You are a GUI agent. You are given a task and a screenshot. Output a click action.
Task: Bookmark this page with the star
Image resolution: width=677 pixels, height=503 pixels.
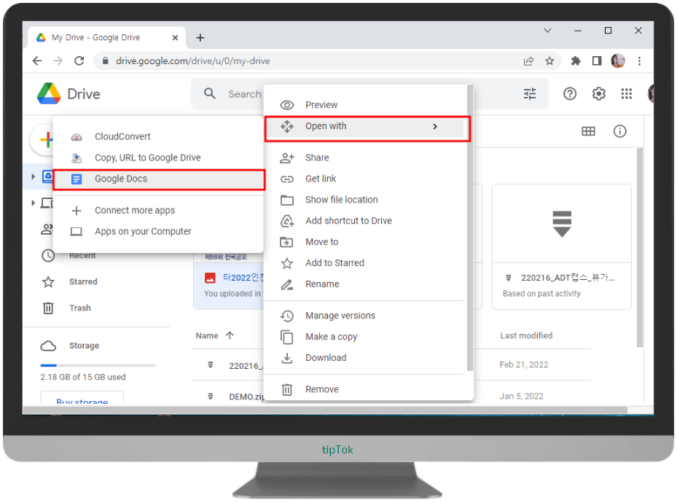tap(549, 61)
